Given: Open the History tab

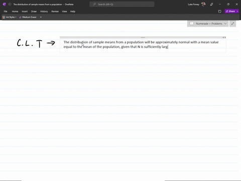Looking at the screenshot, I should 44,12.
